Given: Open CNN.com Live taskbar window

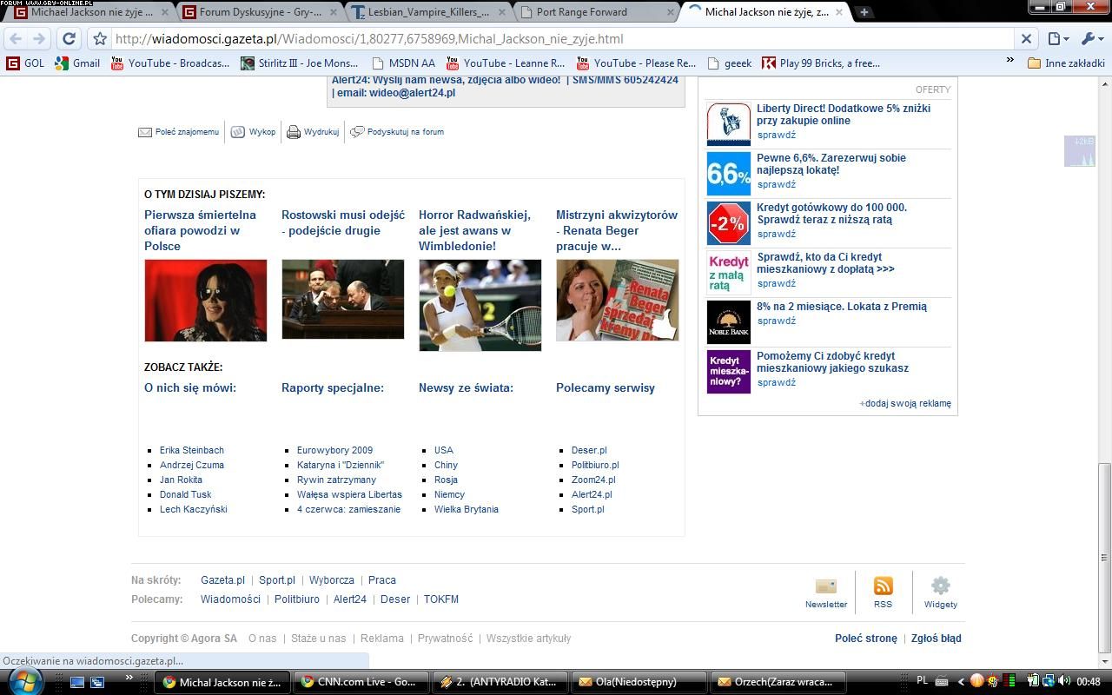Looking at the screenshot, I should click(358, 682).
